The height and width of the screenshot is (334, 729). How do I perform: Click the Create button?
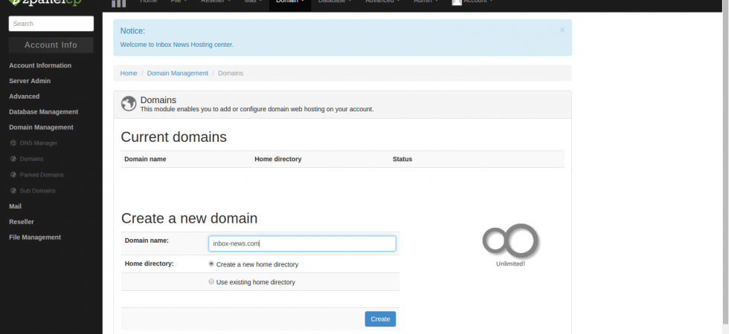point(380,318)
